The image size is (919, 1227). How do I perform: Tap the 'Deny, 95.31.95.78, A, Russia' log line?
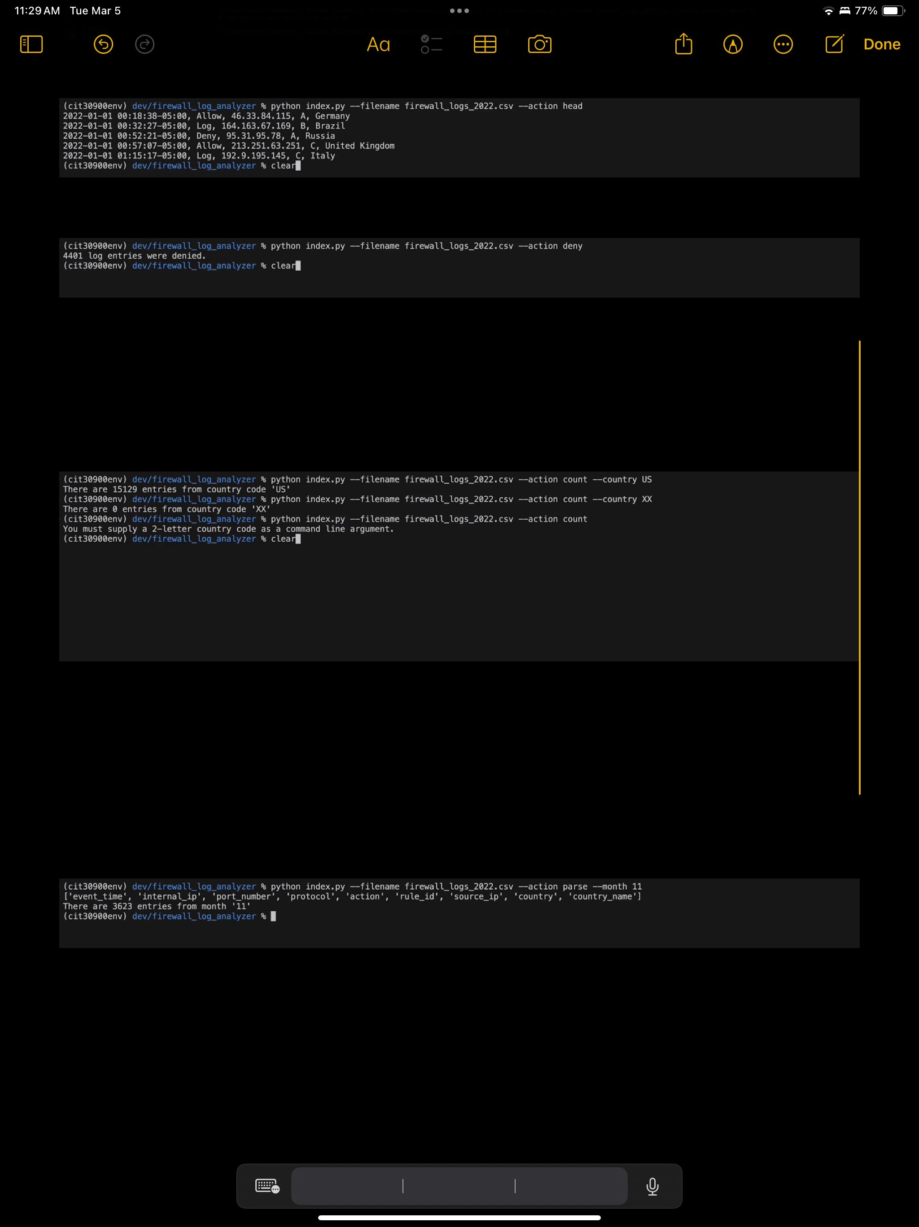point(199,136)
